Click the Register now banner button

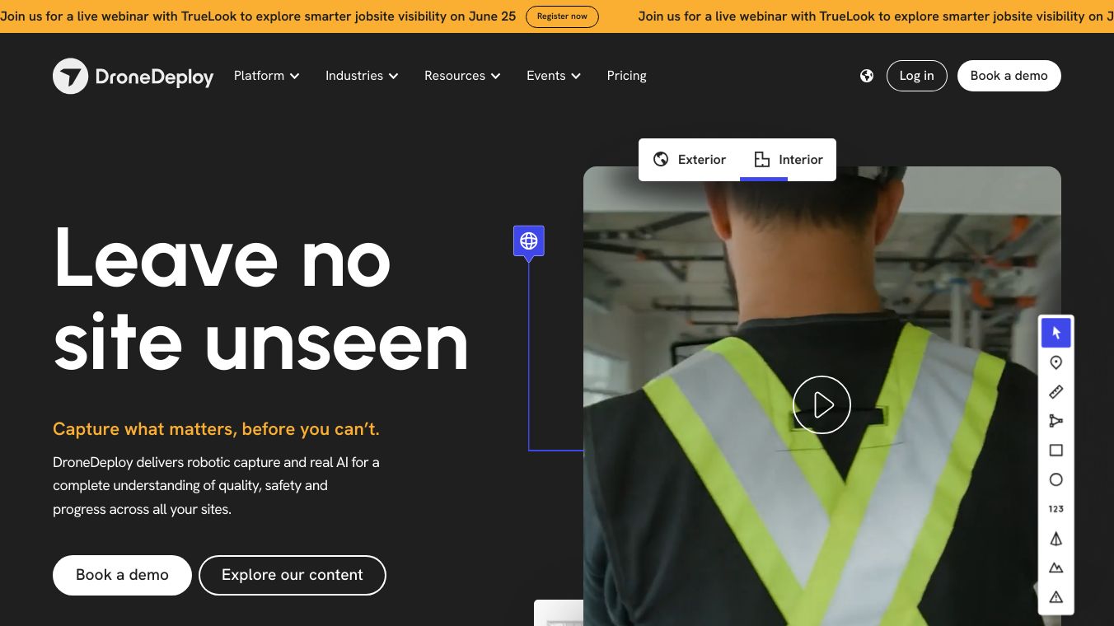tap(562, 16)
